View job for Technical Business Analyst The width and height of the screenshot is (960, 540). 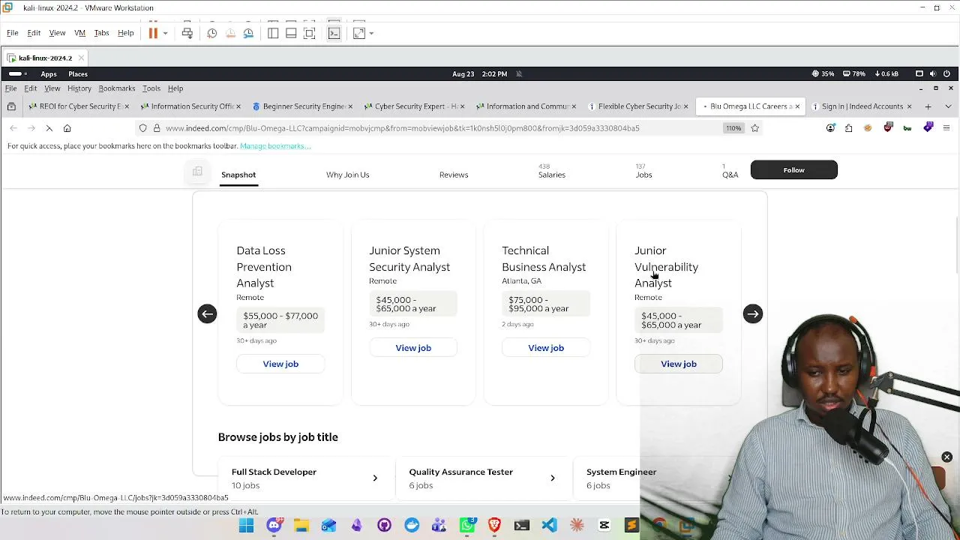(x=546, y=348)
